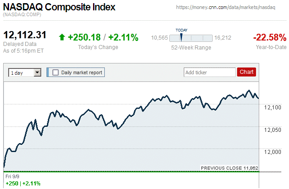
Task: Enable the Daily market report checkbox
Action: (56, 72)
